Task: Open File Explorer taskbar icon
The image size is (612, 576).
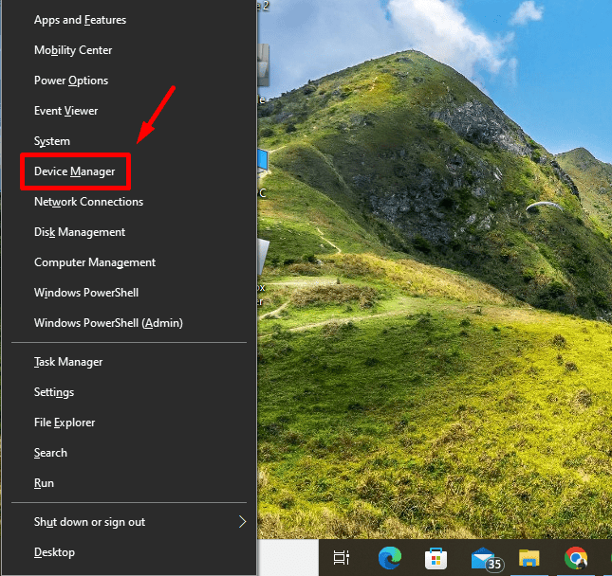Action: 529,558
